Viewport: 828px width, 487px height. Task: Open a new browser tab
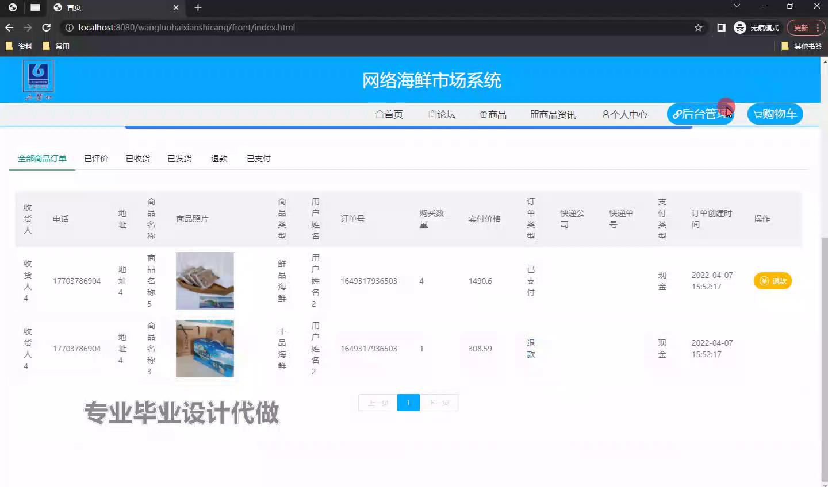[198, 7]
